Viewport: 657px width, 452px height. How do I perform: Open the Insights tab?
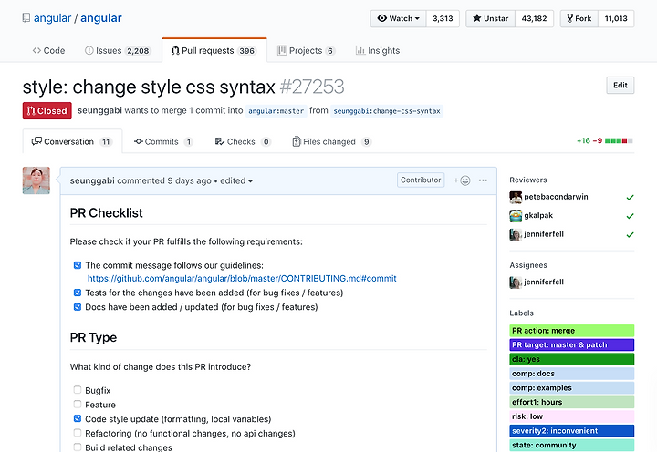coord(378,51)
